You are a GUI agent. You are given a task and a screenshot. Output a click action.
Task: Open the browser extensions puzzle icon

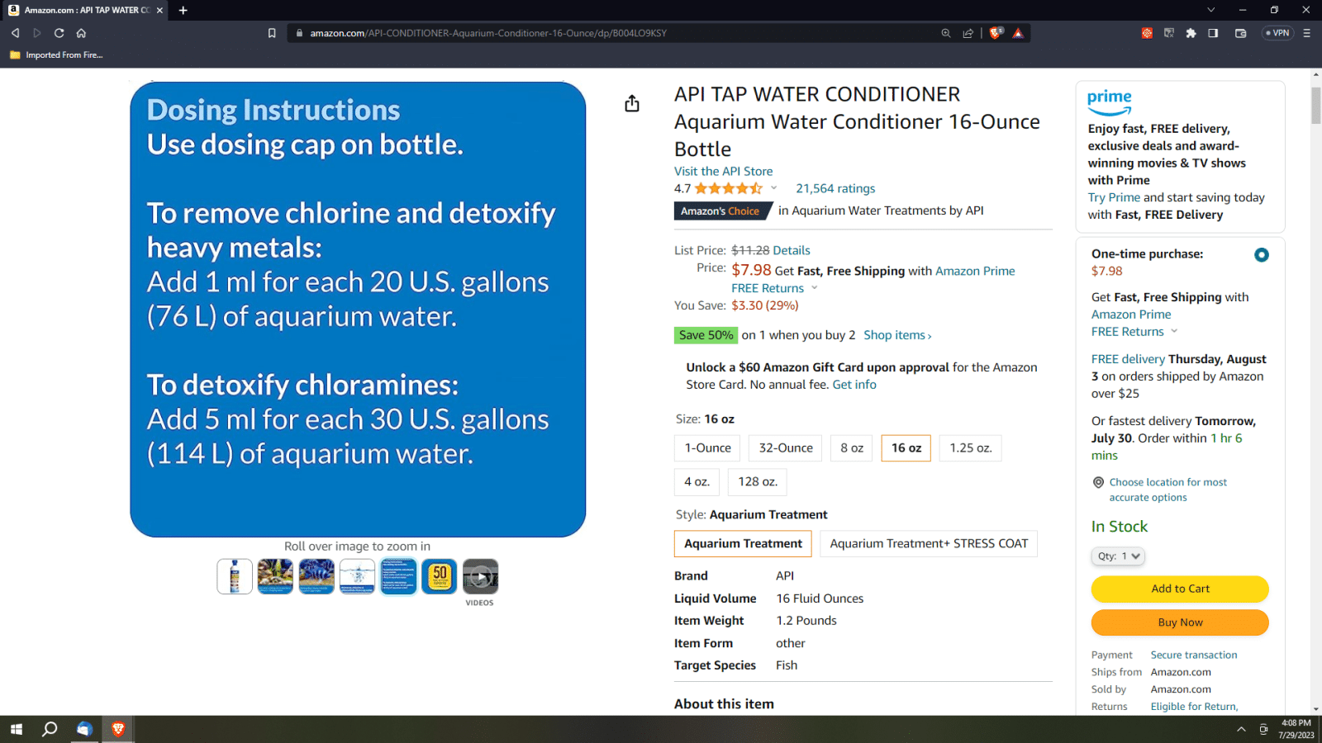tap(1191, 33)
